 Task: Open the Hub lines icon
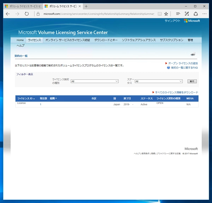click(x=178, y=14)
